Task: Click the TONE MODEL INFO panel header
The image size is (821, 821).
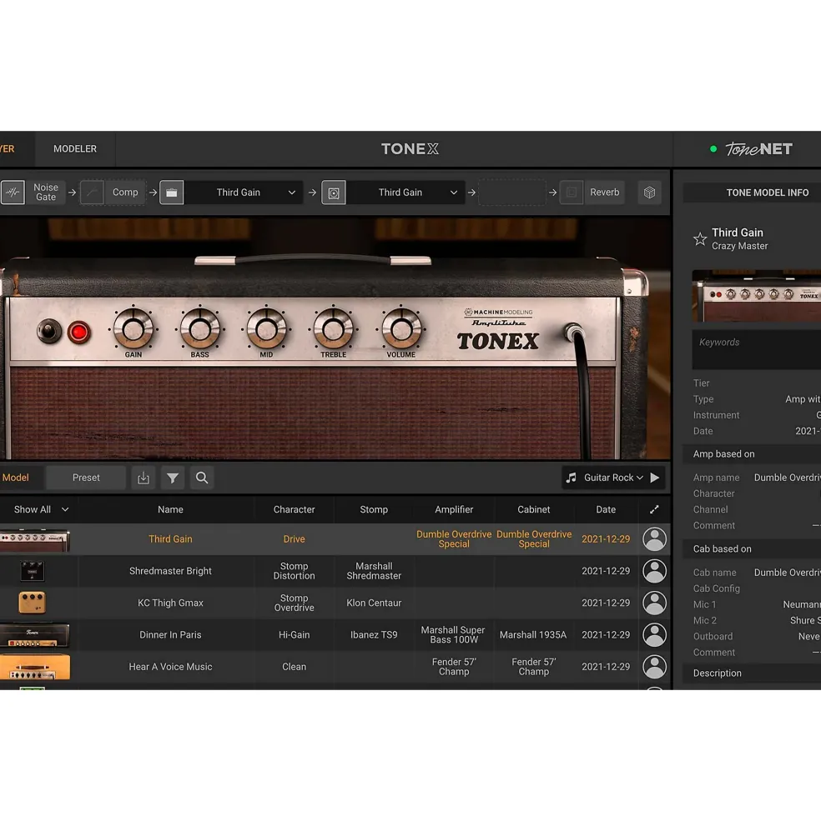Action: (768, 193)
